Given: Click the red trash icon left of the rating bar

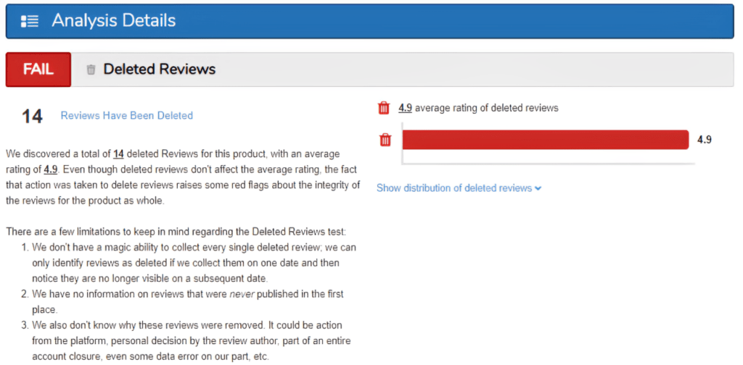Looking at the screenshot, I should [386, 140].
